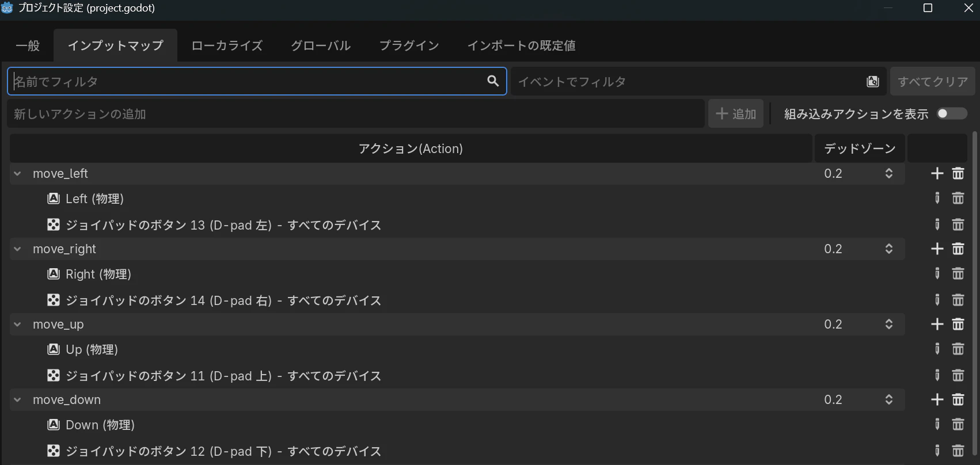The height and width of the screenshot is (465, 980).
Task: Add an event to the move_up action
Action: (937, 324)
